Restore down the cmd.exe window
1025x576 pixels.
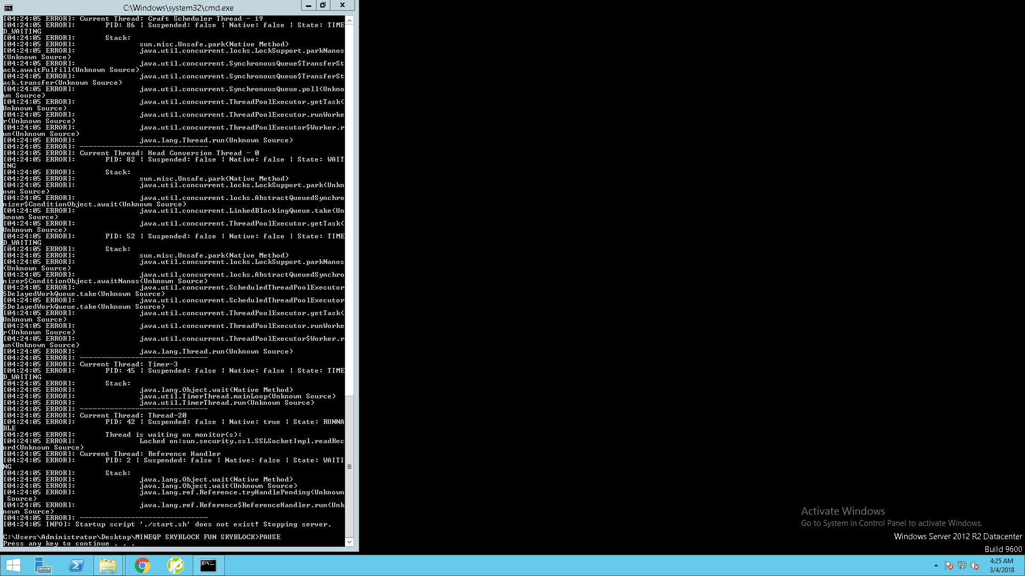click(323, 5)
